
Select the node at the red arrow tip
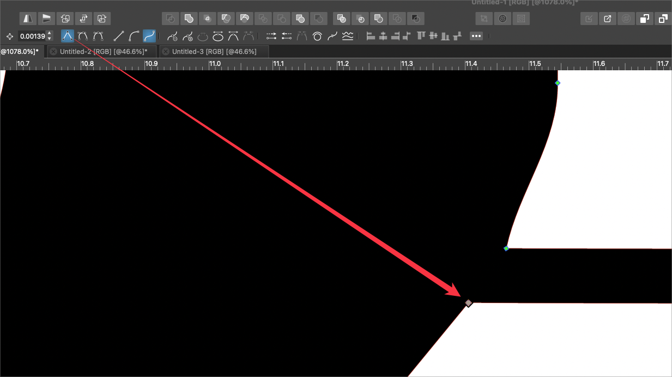[x=468, y=303]
